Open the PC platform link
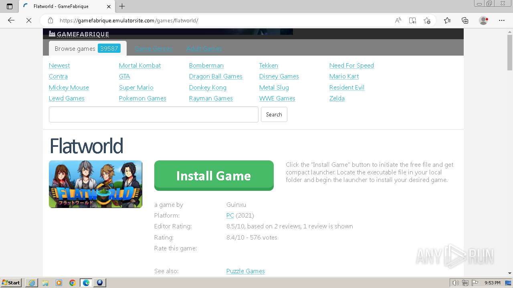513x288 pixels. point(230,216)
